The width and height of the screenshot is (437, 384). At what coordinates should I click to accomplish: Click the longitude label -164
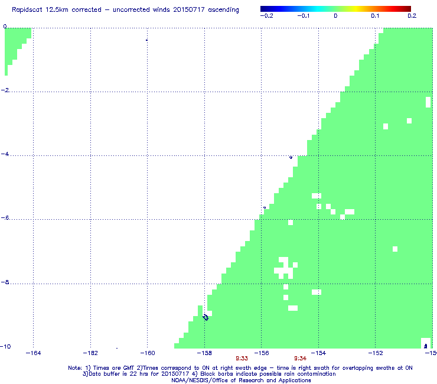[x=33, y=353]
